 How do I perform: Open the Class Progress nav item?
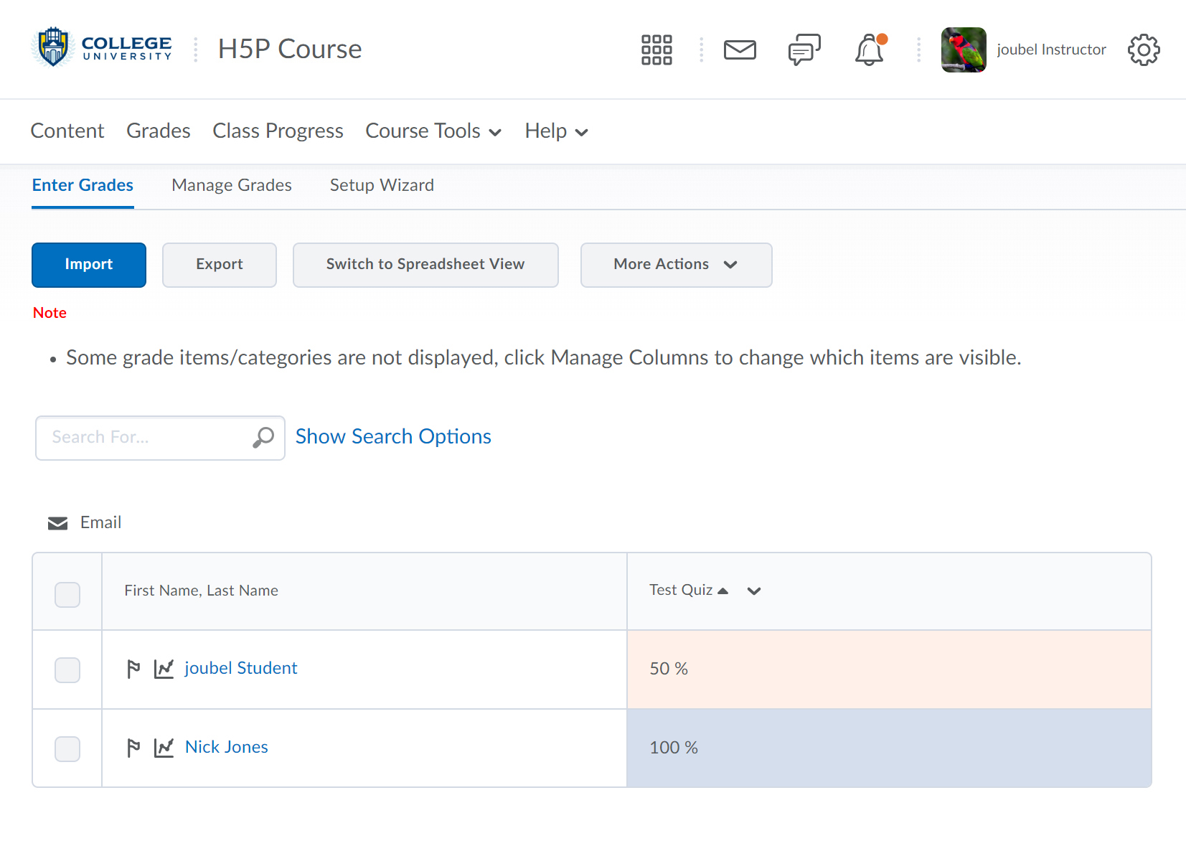coord(278,131)
